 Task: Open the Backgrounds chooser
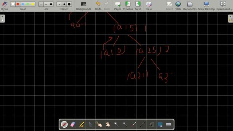click(x=83, y=6)
